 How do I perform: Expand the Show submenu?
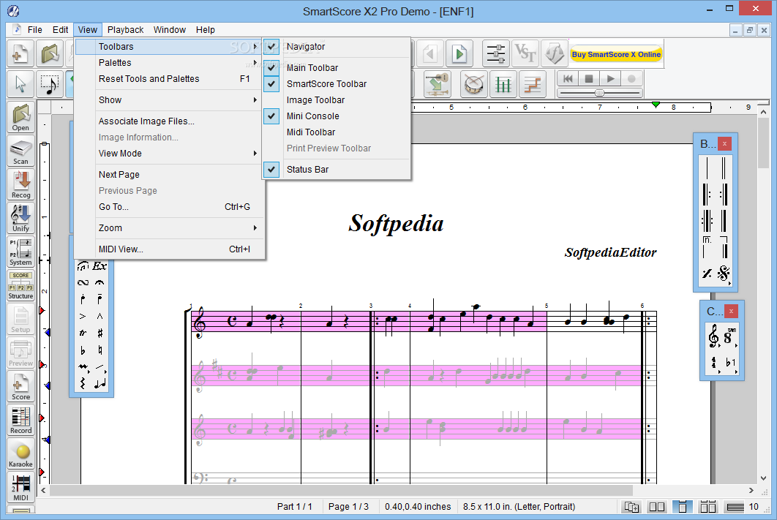coord(168,100)
